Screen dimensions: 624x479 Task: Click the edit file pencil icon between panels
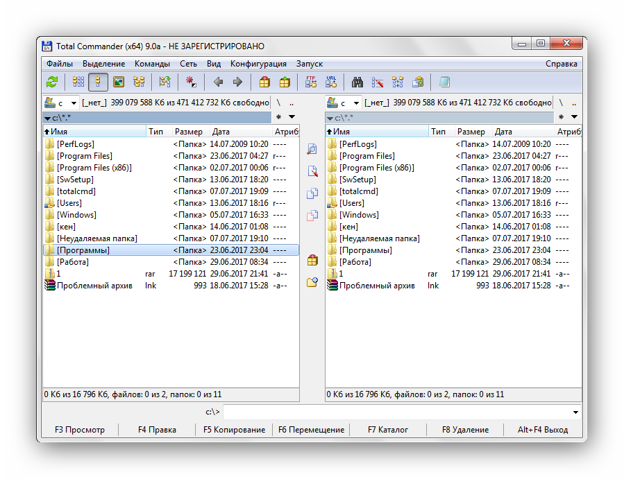tap(312, 171)
